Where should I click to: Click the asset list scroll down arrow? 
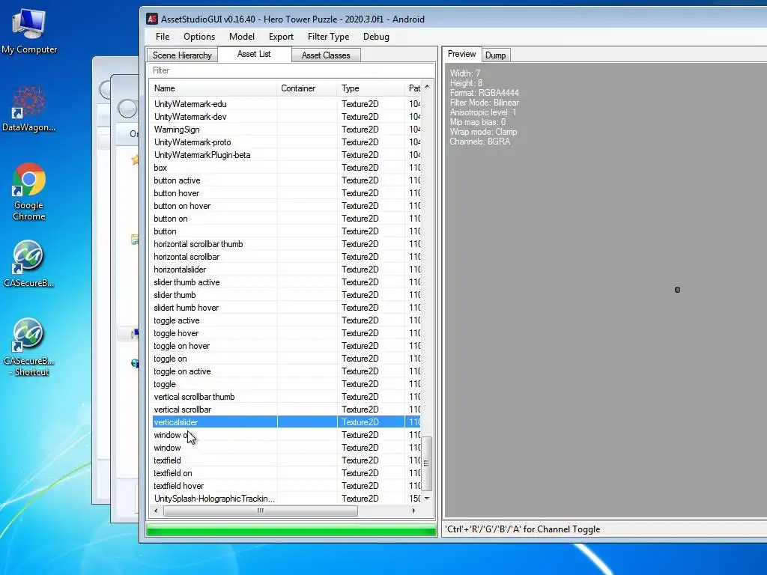tap(427, 498)
